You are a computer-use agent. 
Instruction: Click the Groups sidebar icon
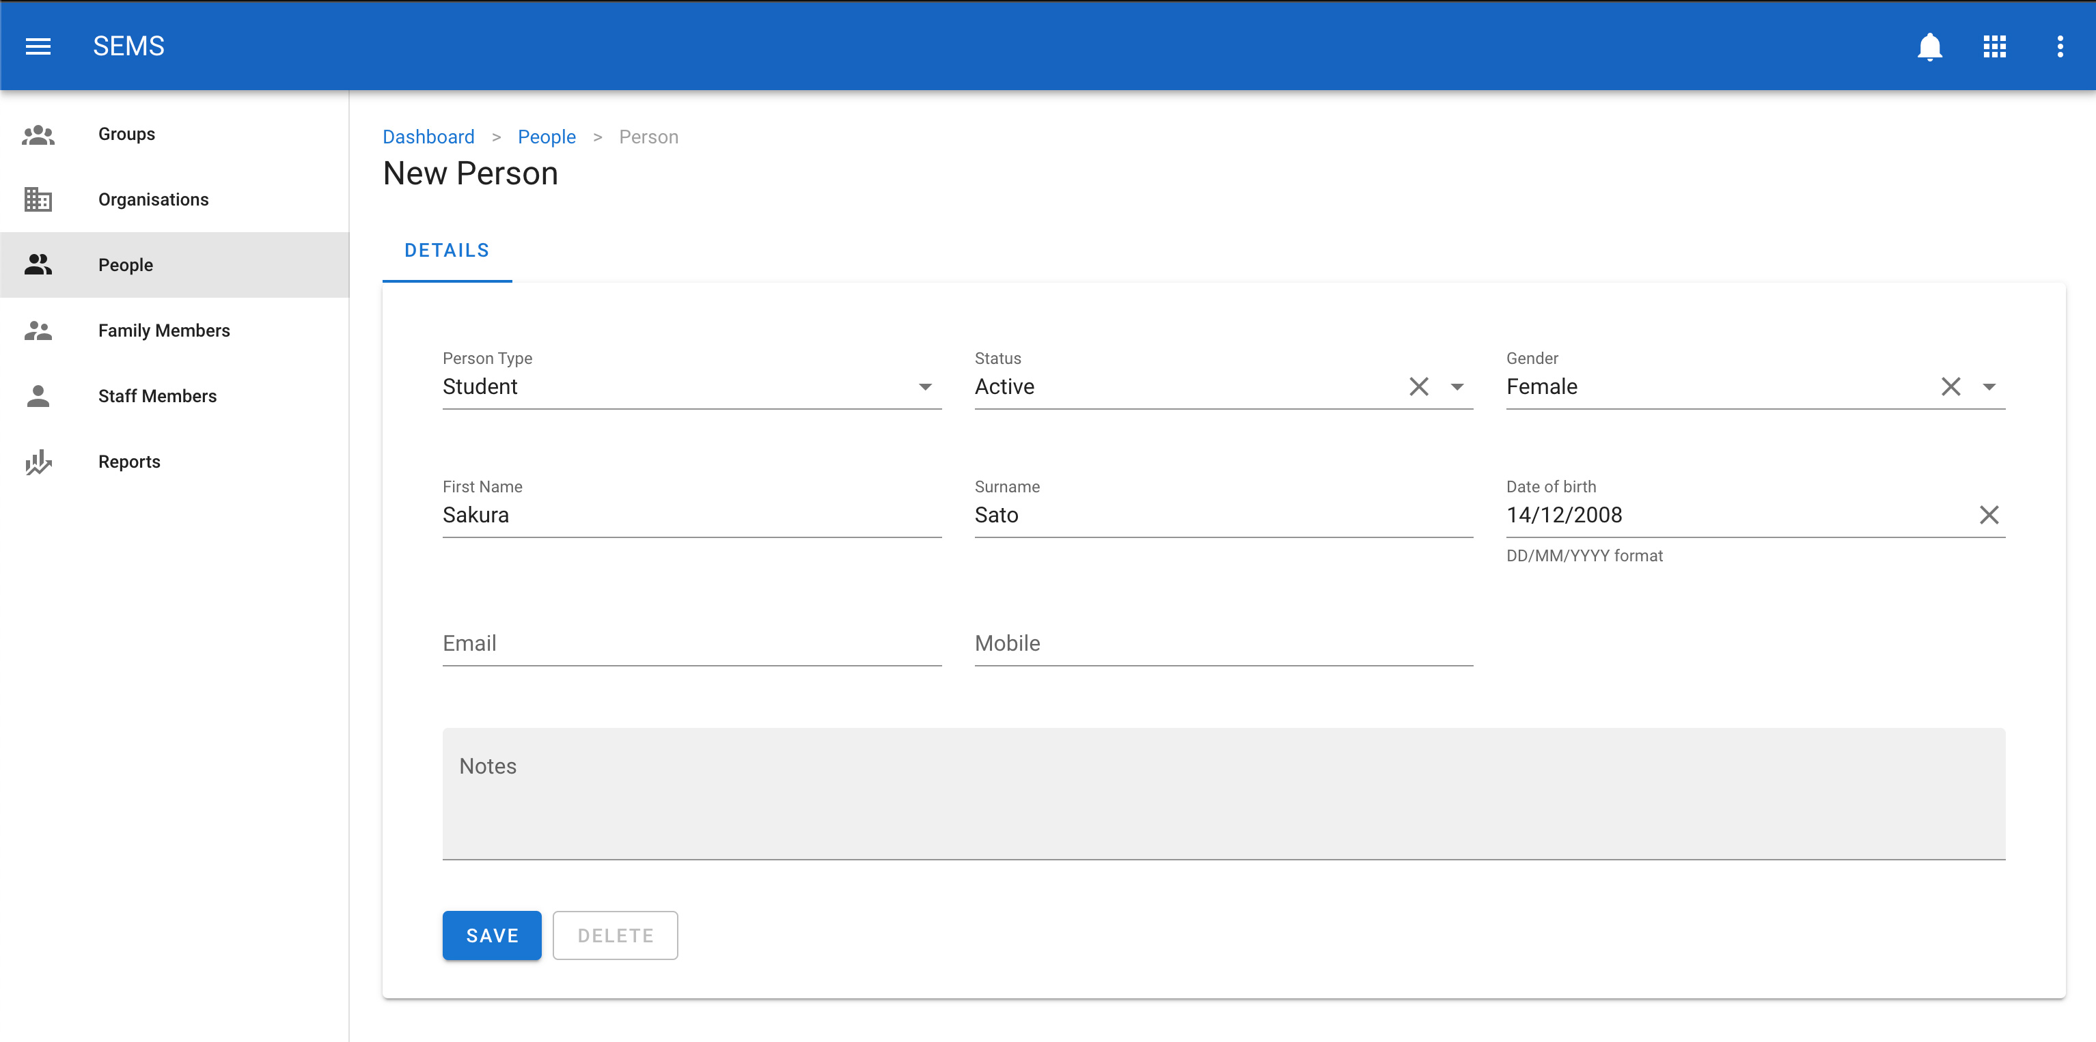[38, 135]
